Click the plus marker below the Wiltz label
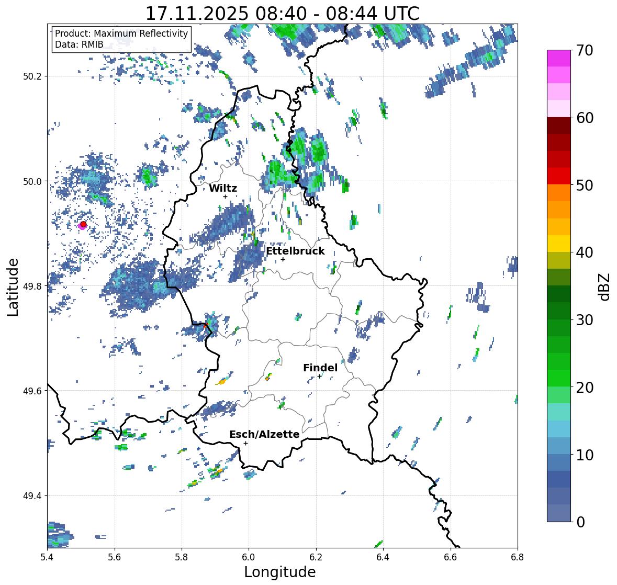 [225, 196]
